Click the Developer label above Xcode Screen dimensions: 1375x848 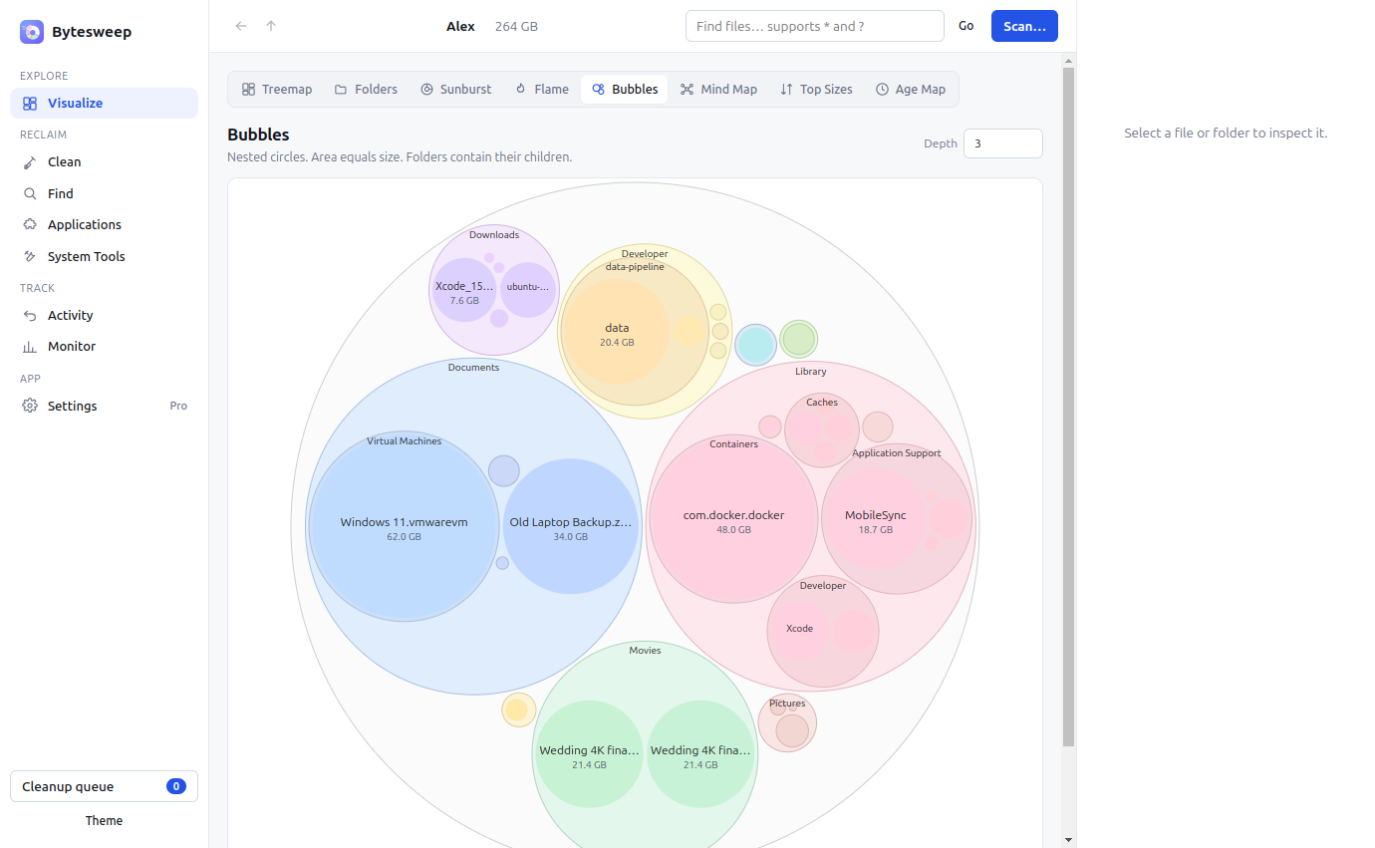[823, 586]
